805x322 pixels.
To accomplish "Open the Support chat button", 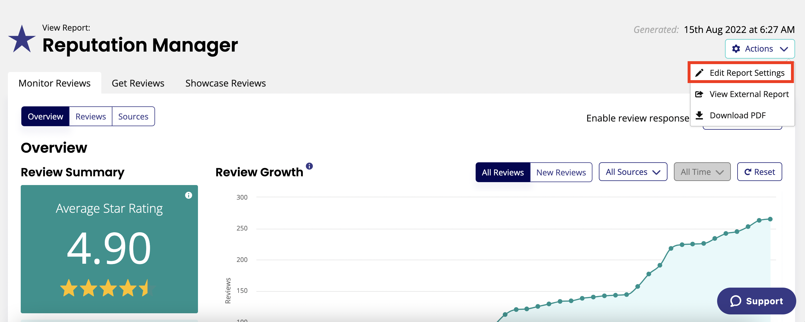I will [756, 301].
